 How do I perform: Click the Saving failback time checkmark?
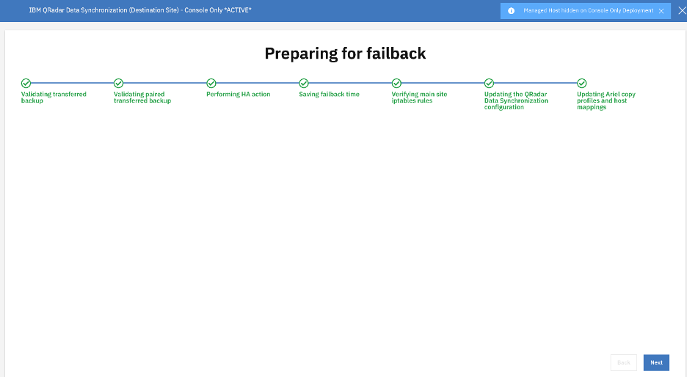[x=304, y=83]
